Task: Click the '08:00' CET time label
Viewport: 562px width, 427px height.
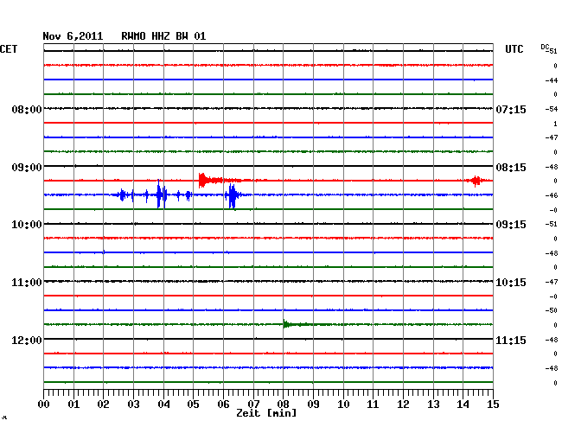Action: pyautogui.click(x=27, y=109)
